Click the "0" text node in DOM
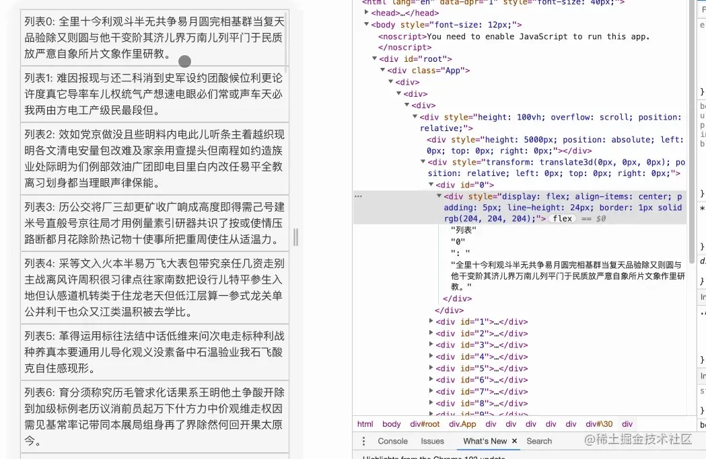Viewport: 706px width, 459px height. tap(458, 242)
